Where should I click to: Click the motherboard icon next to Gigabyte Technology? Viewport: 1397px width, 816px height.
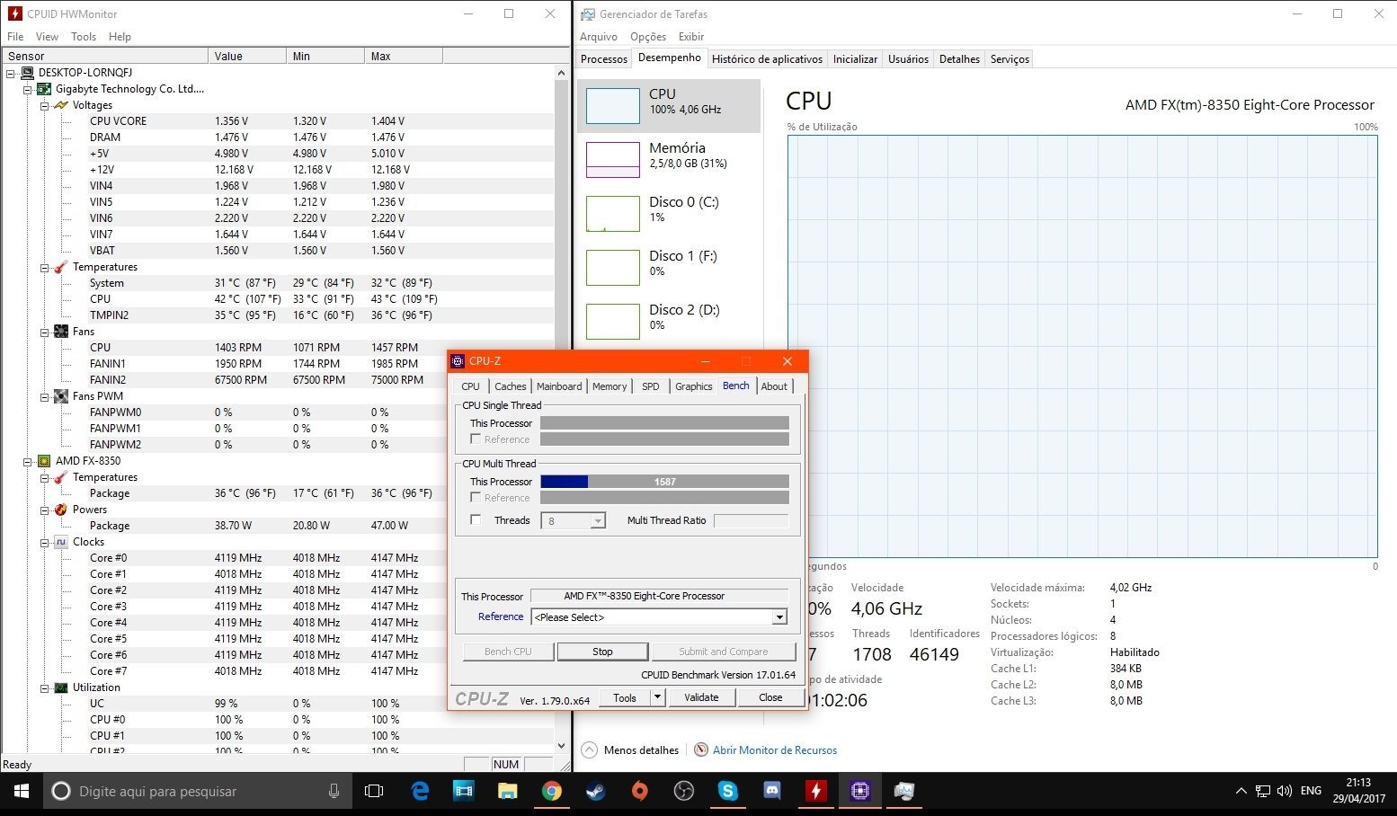pos(44,89)
